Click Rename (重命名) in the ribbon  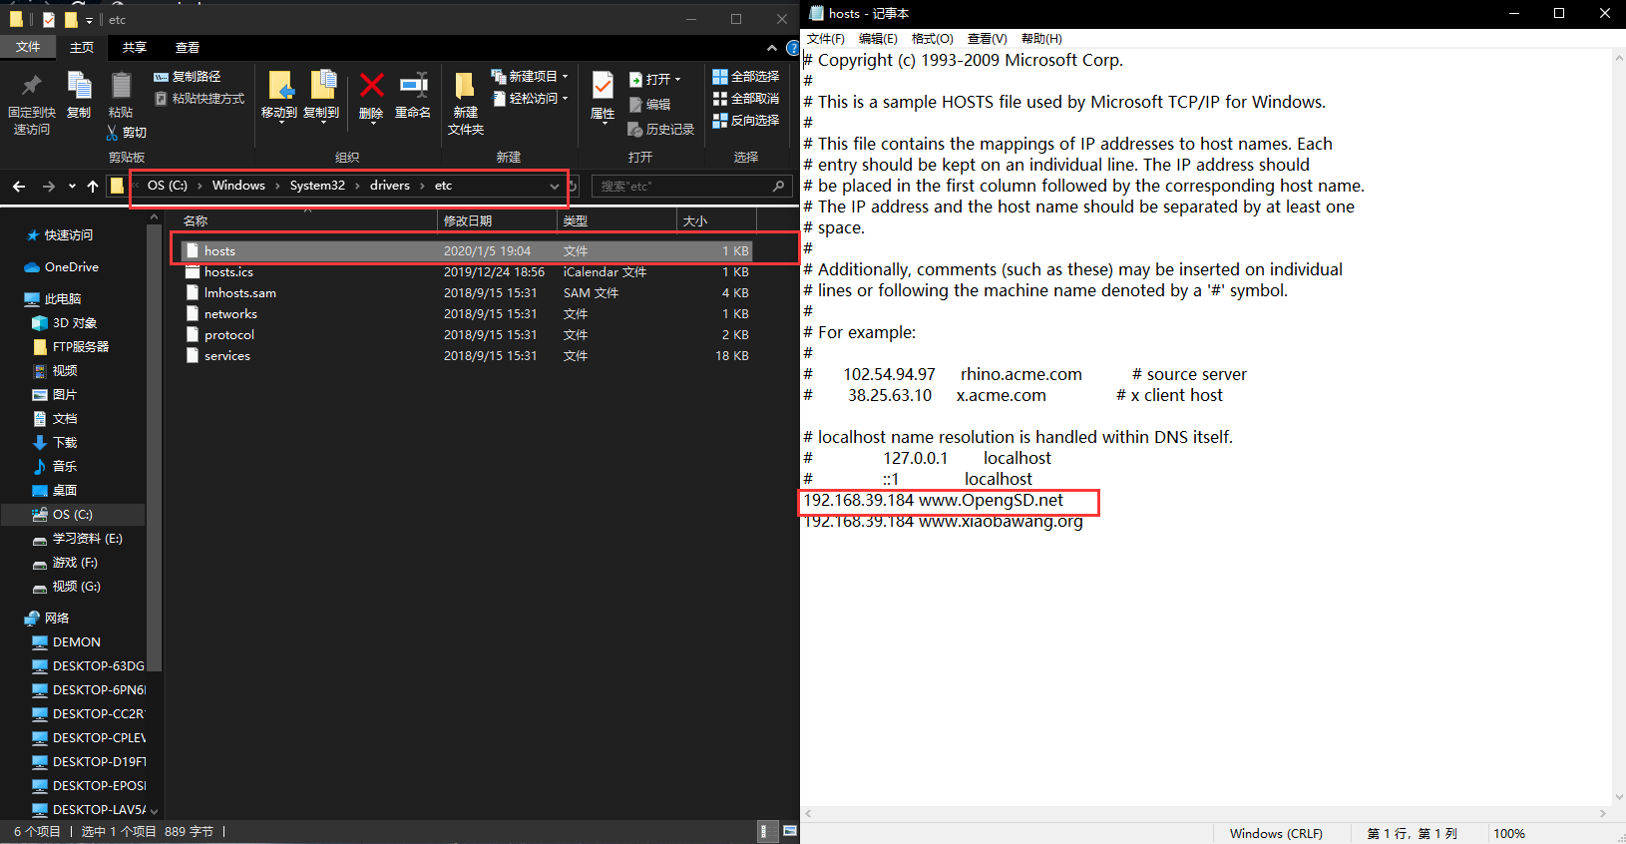click(x=413, y=96)
